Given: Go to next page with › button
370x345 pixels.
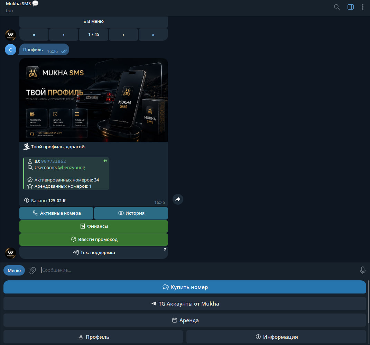Looking at the screenshot, I should (123, 35).
